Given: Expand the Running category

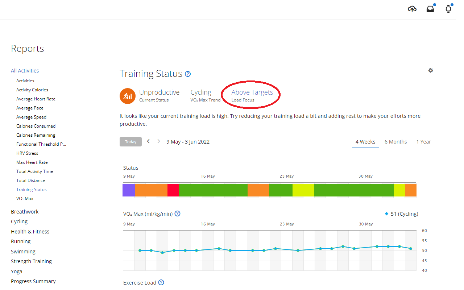Looking at the screenshot, I should (x=21, y=241).
